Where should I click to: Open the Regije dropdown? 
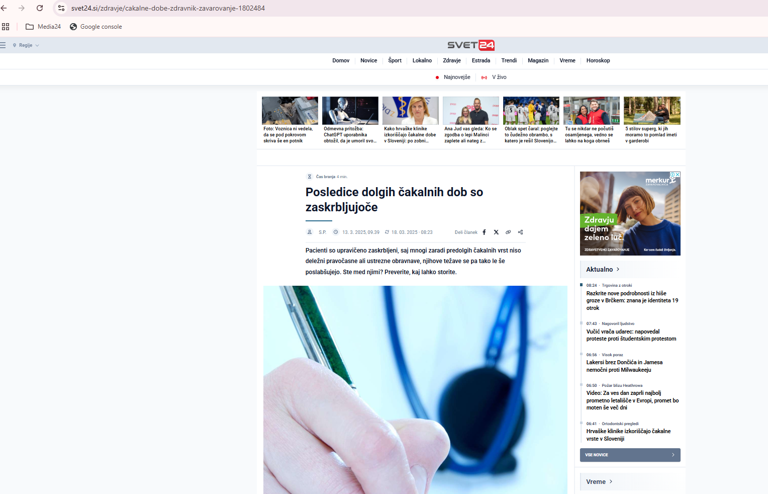pyautogui.click(x=26, y=45)
